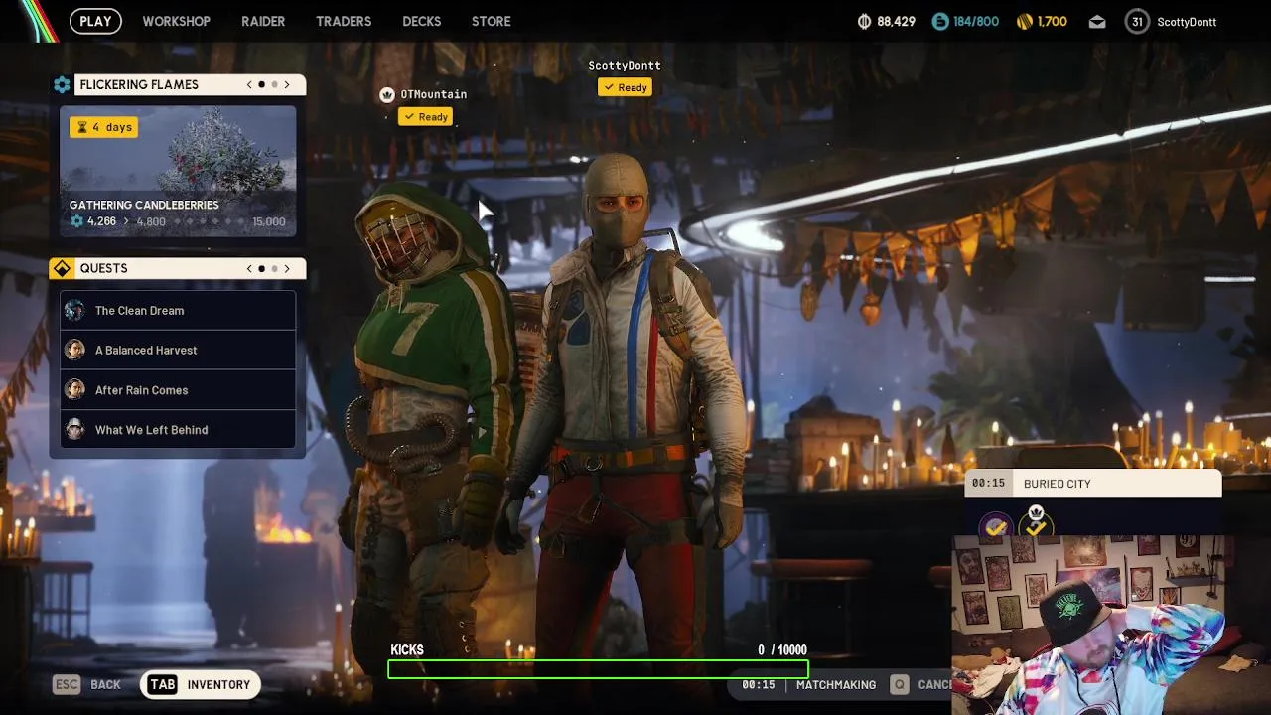The height and width of the screenshot is (715, 1271).
Task: Click the credits coin icon beside 88,429
Action: click(864, 22)
